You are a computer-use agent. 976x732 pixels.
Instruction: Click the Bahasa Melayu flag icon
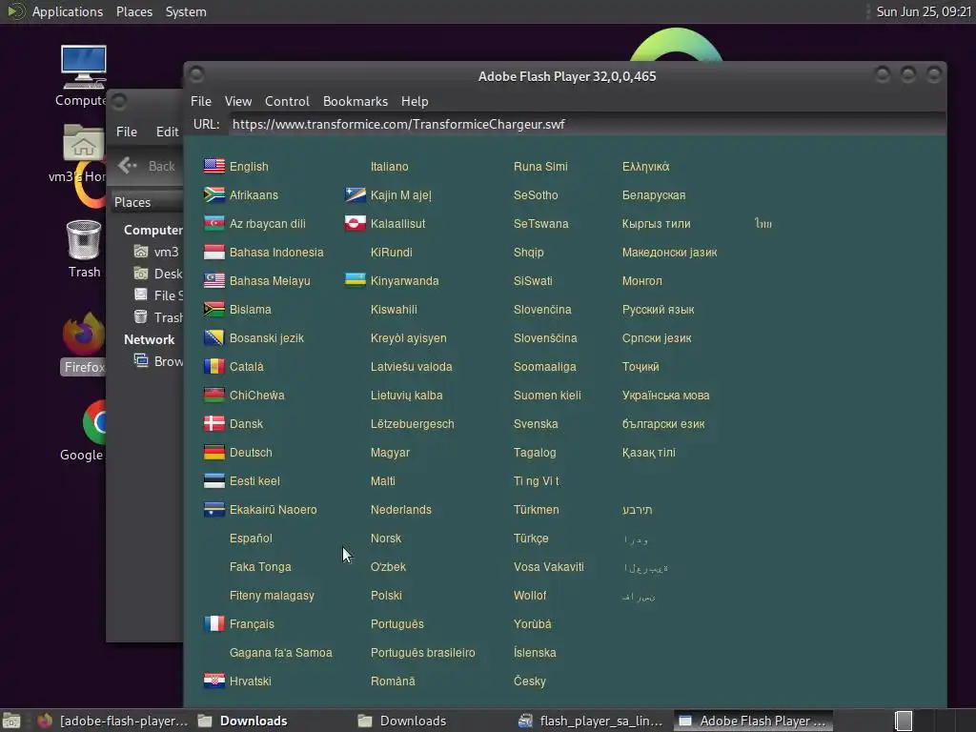coord(214,281)
